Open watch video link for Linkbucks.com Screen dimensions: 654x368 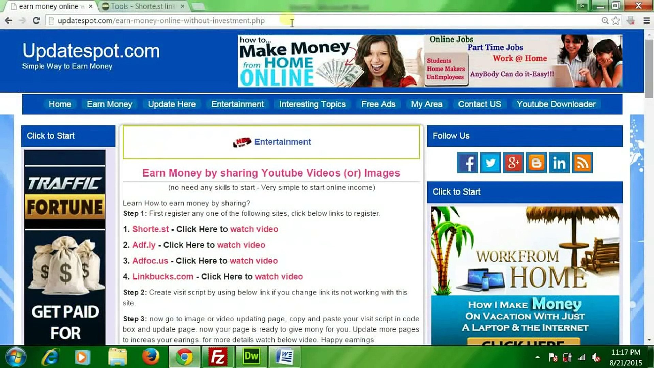point(279,277)
